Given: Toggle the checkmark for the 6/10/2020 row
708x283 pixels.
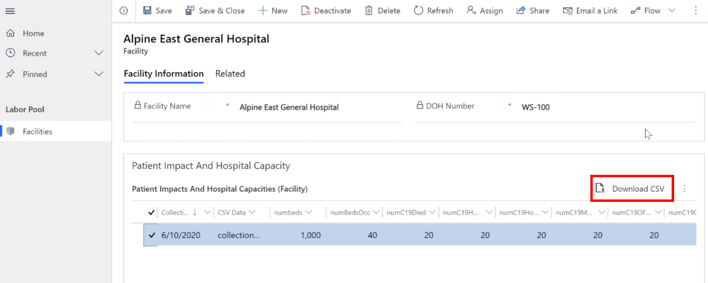Looking at the screenshot, I should tap(152, 235).
